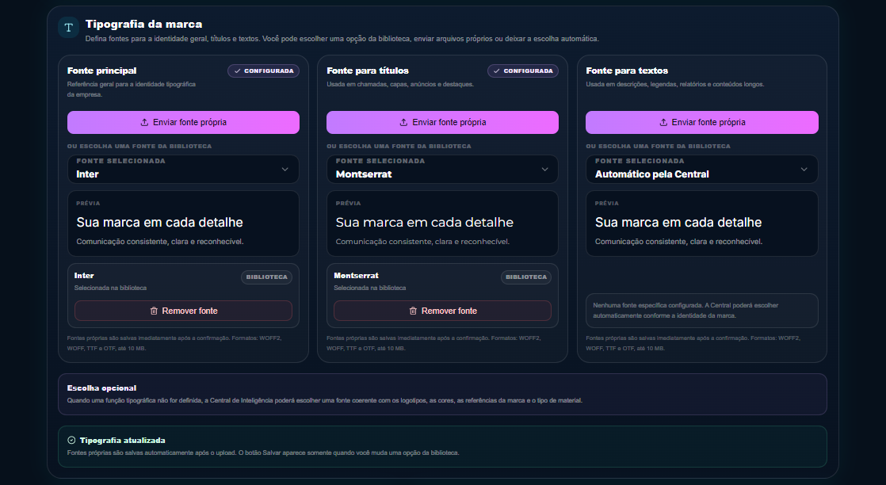Click Selecionada na biblioteca under Montserrat
The height and width of the screenshot is (485, 886).
tap(369, 288)
